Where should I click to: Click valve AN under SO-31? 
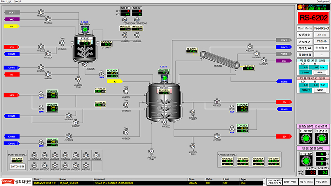pos(125,20)
